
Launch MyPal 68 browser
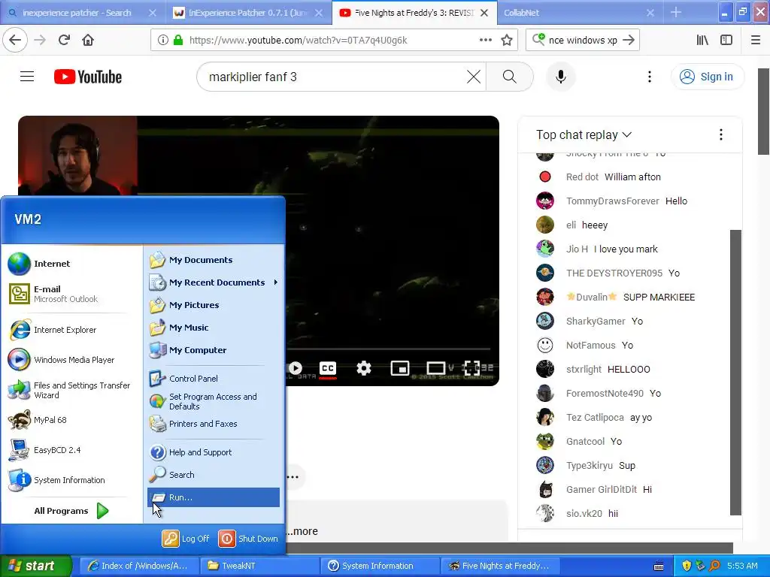pyautogui.click(x=71, y=420)
